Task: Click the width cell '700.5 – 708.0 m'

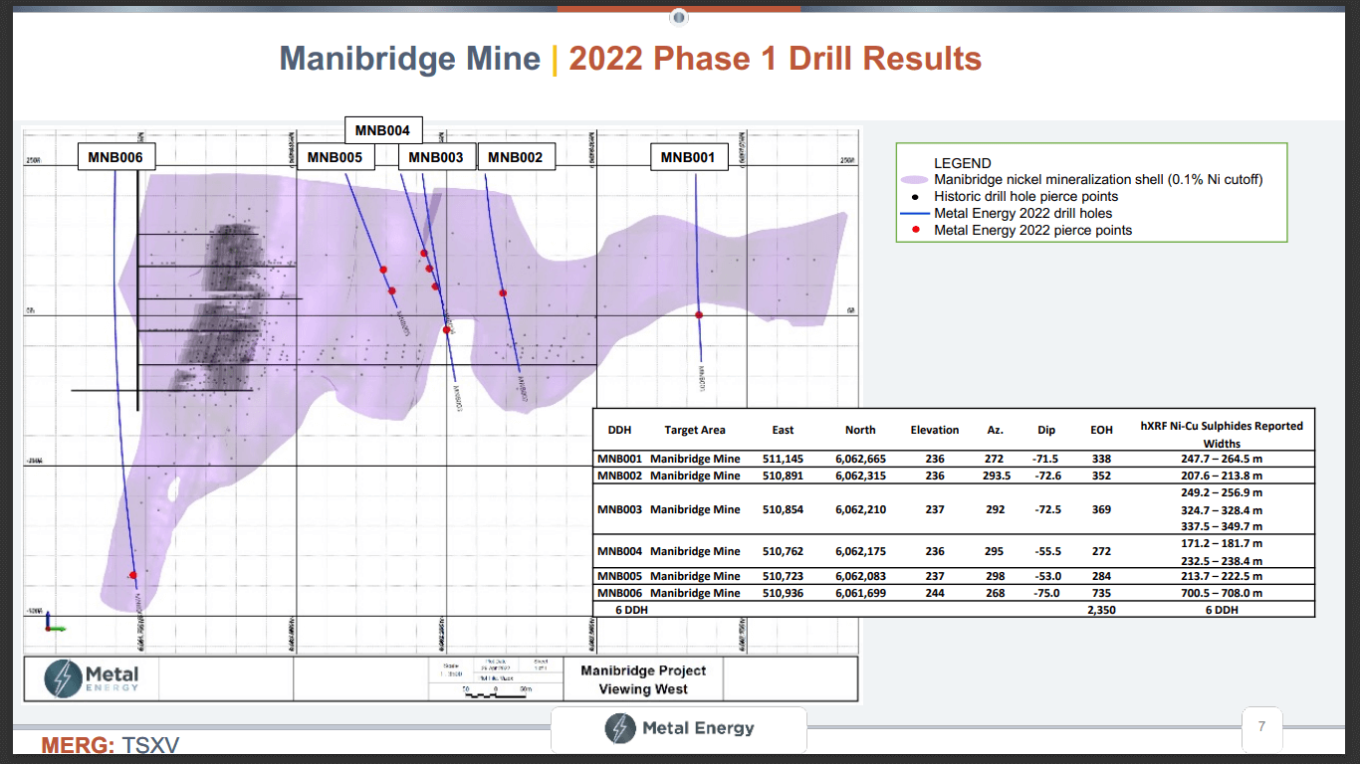Action: 1222,593
